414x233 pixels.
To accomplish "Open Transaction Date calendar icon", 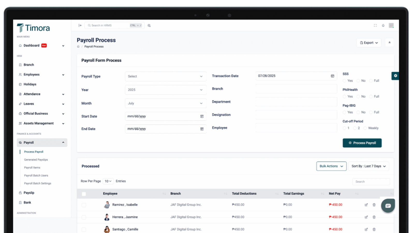I will tap(332, 76).
